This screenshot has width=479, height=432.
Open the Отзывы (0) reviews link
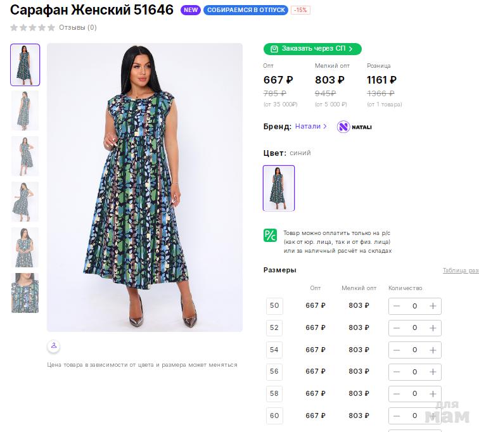coord(78,28)
